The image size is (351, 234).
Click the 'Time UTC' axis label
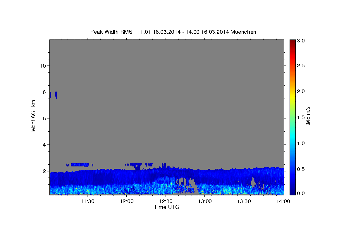click(166, 207)
